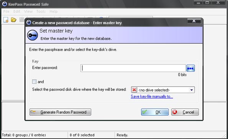This screenshot has width=228, height=139.
Task: Toggle password visibility with the dots button
Action: point(190,68)
